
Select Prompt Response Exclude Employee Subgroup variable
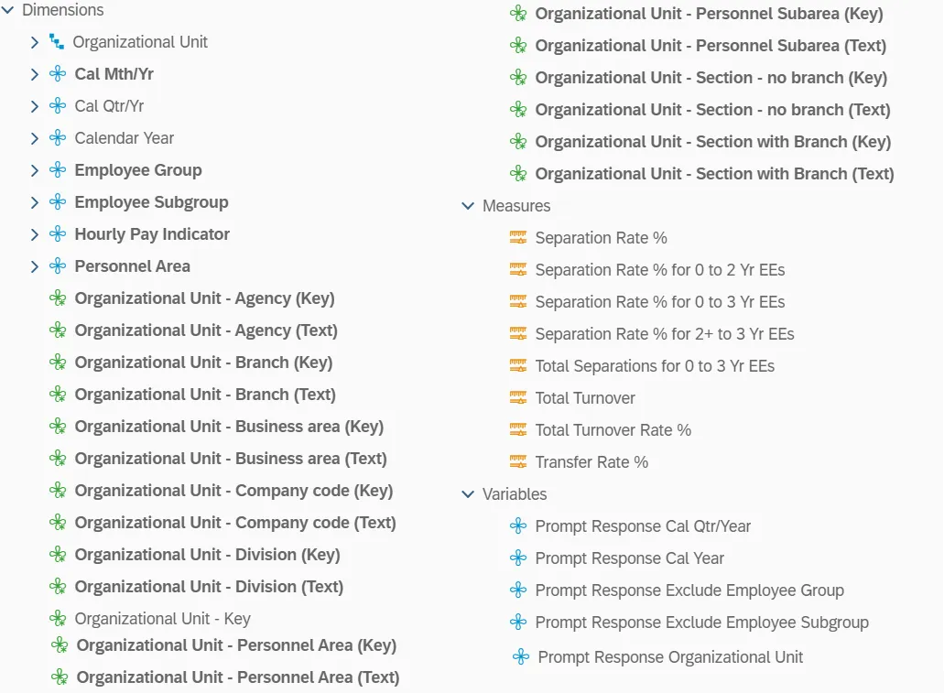tap(701, 623)
